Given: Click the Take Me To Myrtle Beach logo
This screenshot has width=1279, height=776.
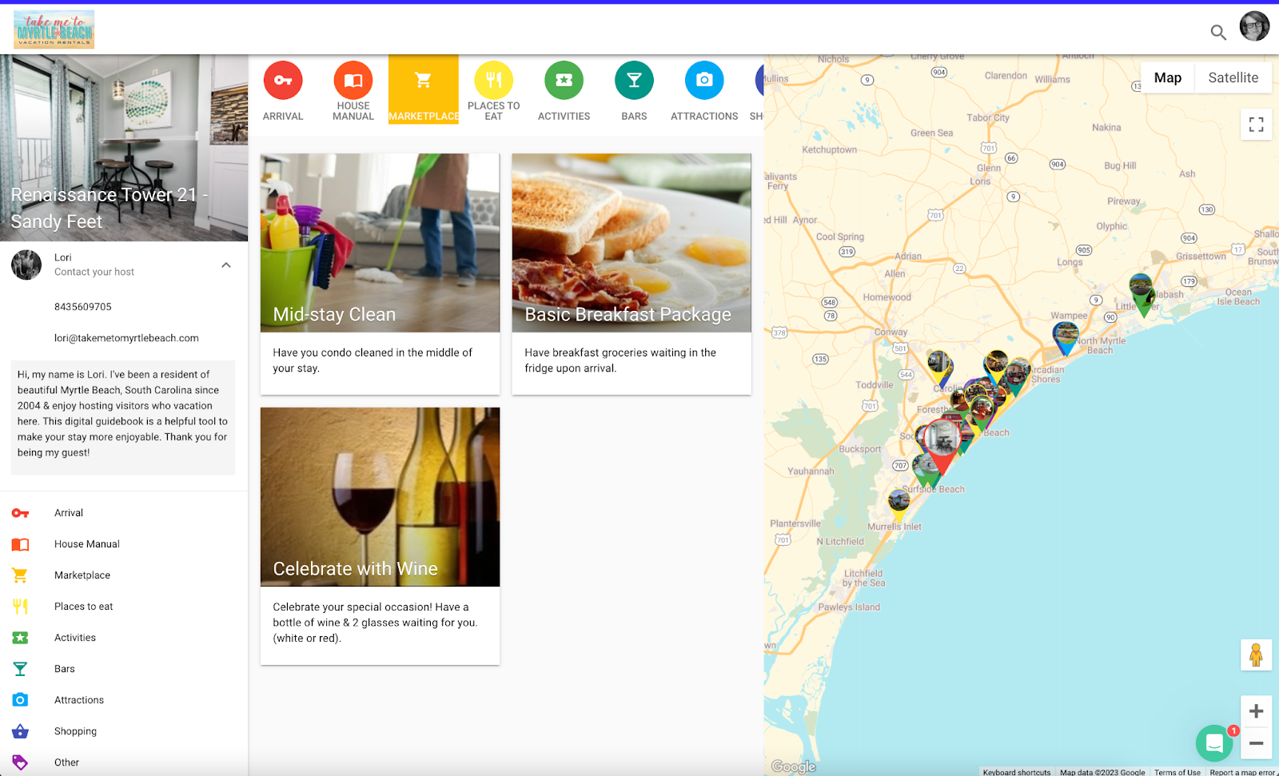Looking at the screenshot, I should [54, 30].
